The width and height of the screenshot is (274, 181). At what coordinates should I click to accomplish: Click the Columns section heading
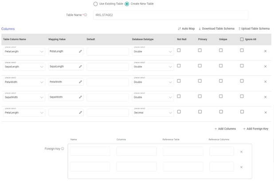pos(8,29)
